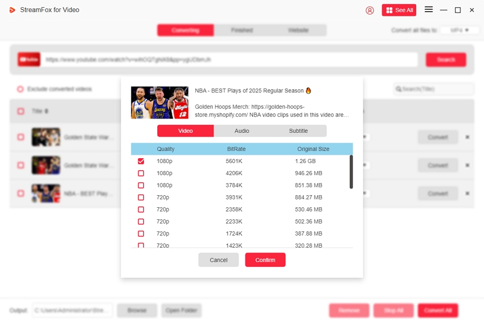Click the YouTube icon beside URL field
Image resolution: width=484 pixels, height=322 pixels.
29,59
